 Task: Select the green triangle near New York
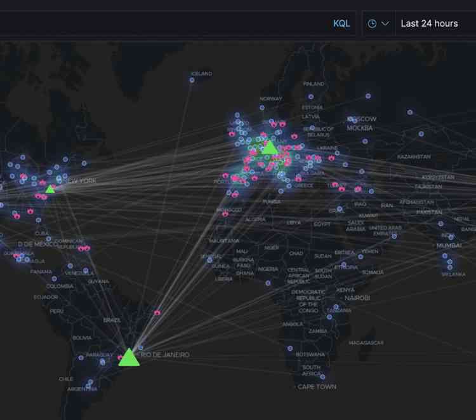click(x=50, y=189)
